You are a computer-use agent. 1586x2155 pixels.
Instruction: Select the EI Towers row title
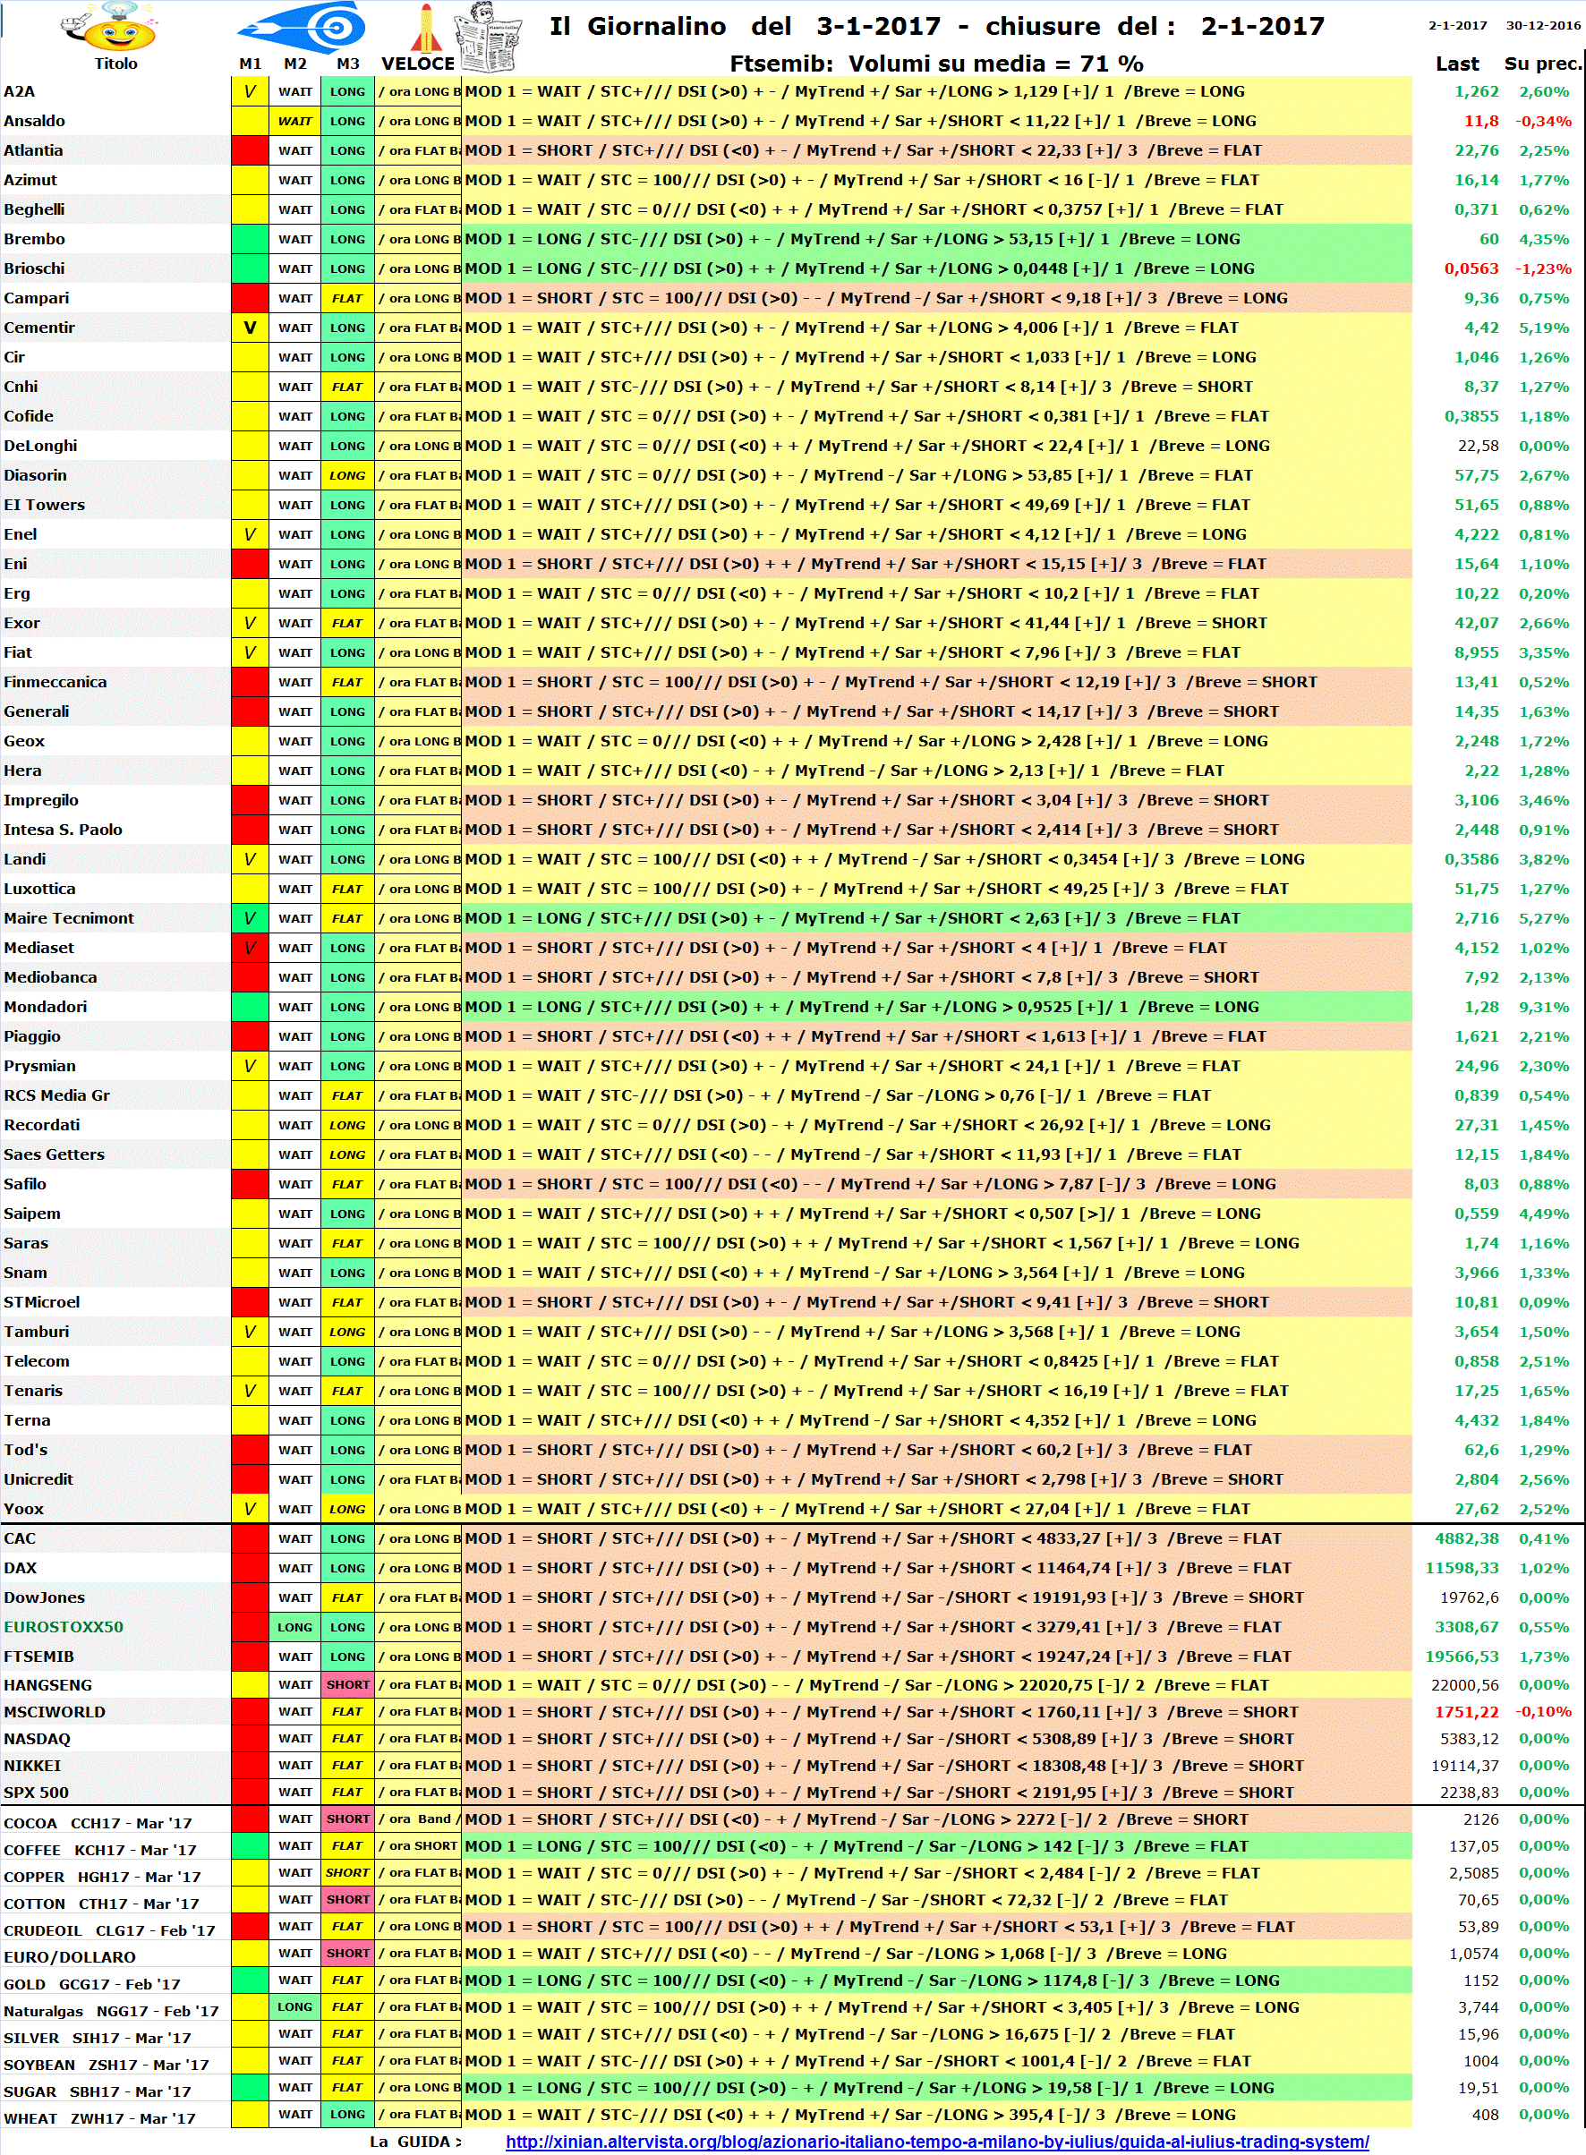click(x=44, y=504)
